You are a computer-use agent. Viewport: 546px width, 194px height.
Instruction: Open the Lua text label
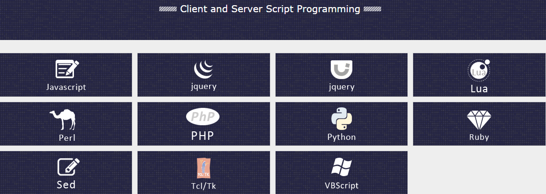coord(479,89)
